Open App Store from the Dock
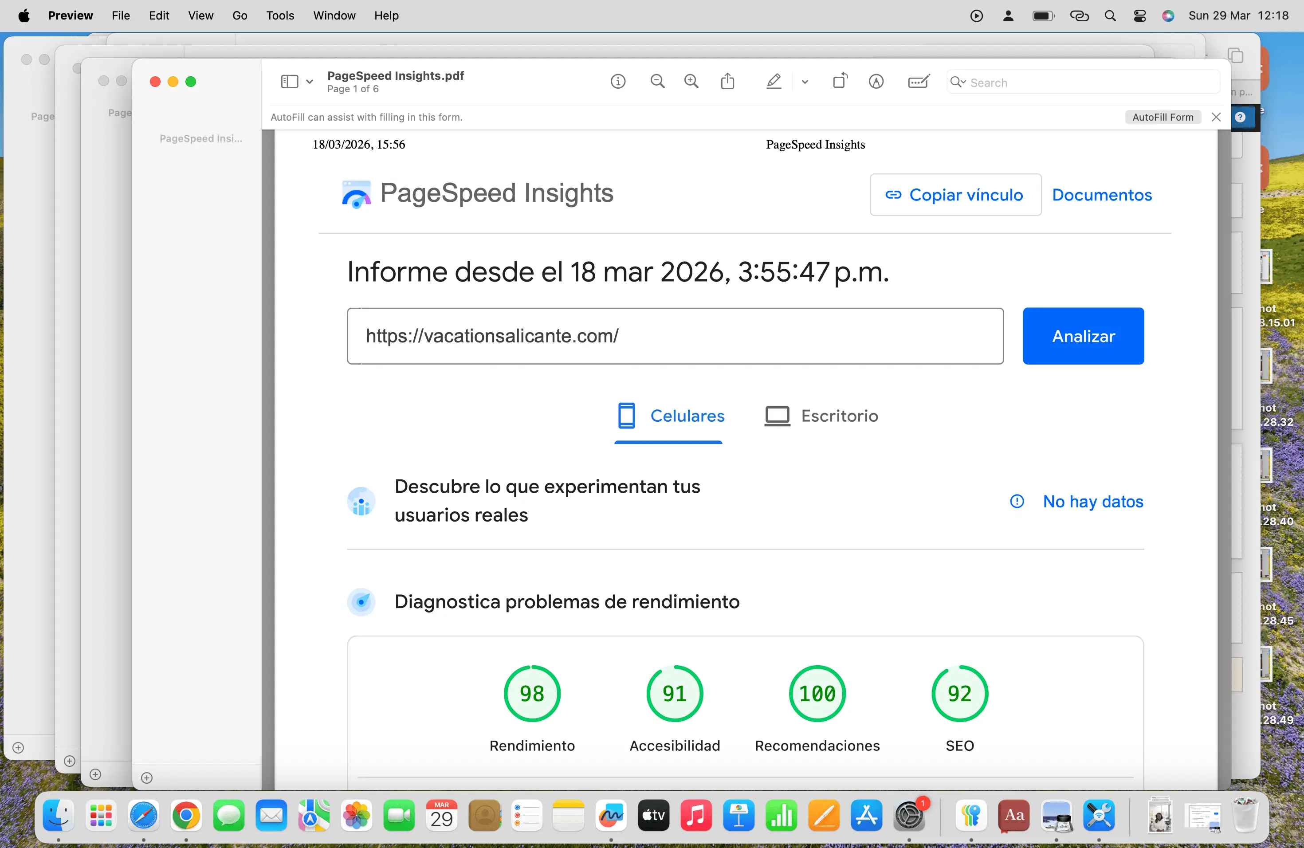 [x=867, y=816]
